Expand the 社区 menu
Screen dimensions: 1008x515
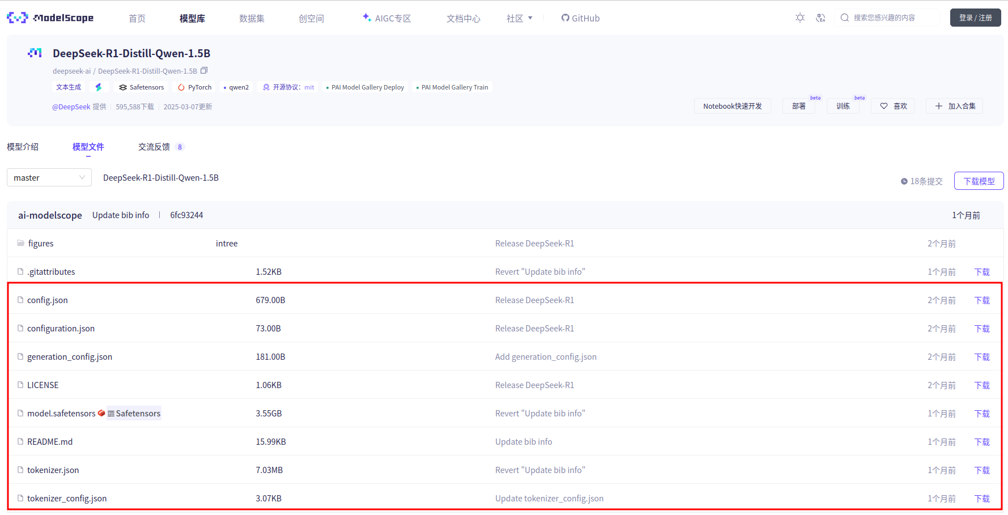click(519, 18)
